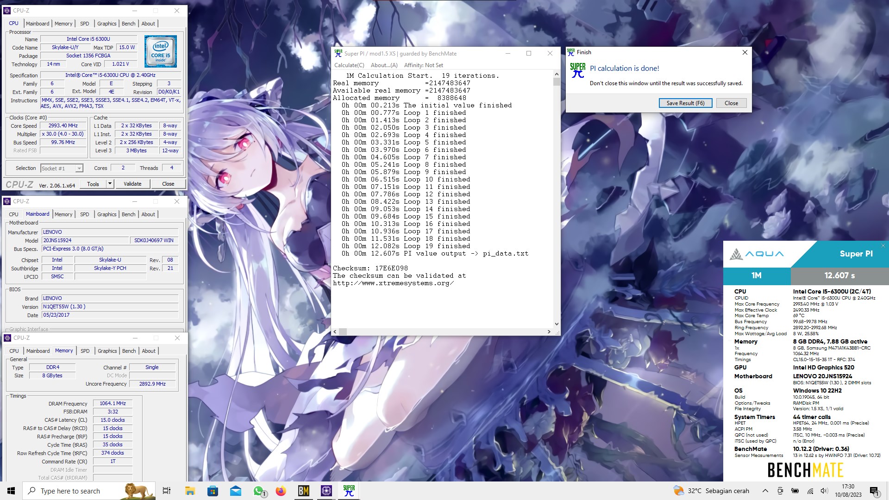Open the SPD tab in top CPU-Z window

click(84, 24)
